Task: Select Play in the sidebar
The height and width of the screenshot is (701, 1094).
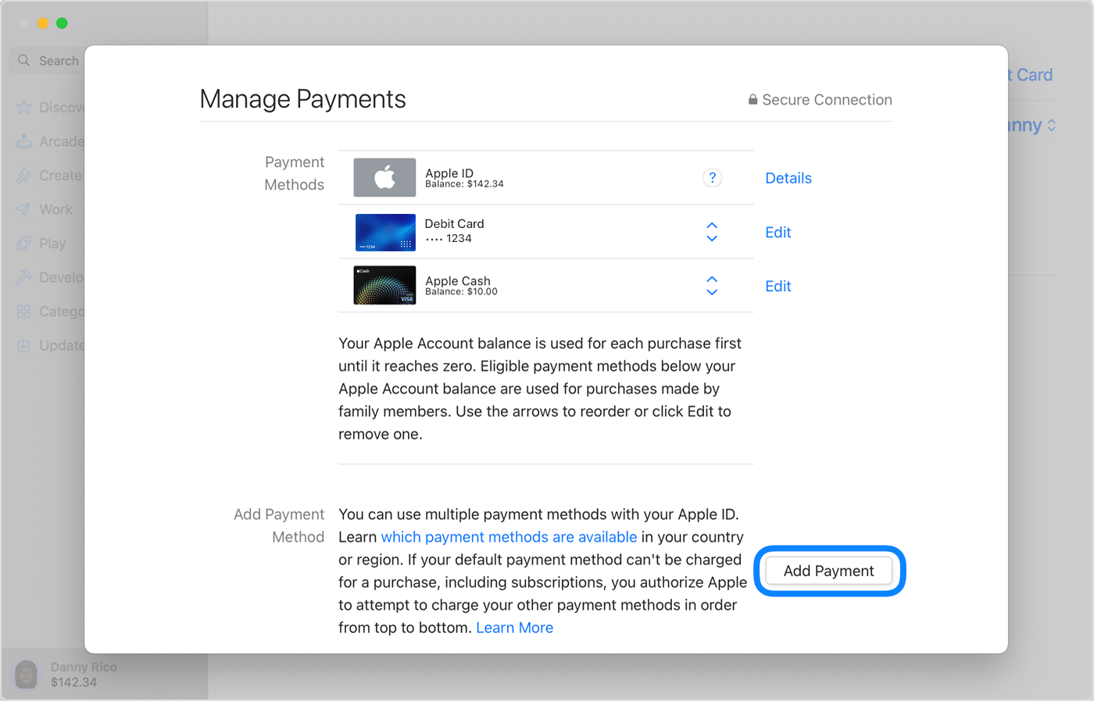Action: pyautogui.click(x=25, y=243)
